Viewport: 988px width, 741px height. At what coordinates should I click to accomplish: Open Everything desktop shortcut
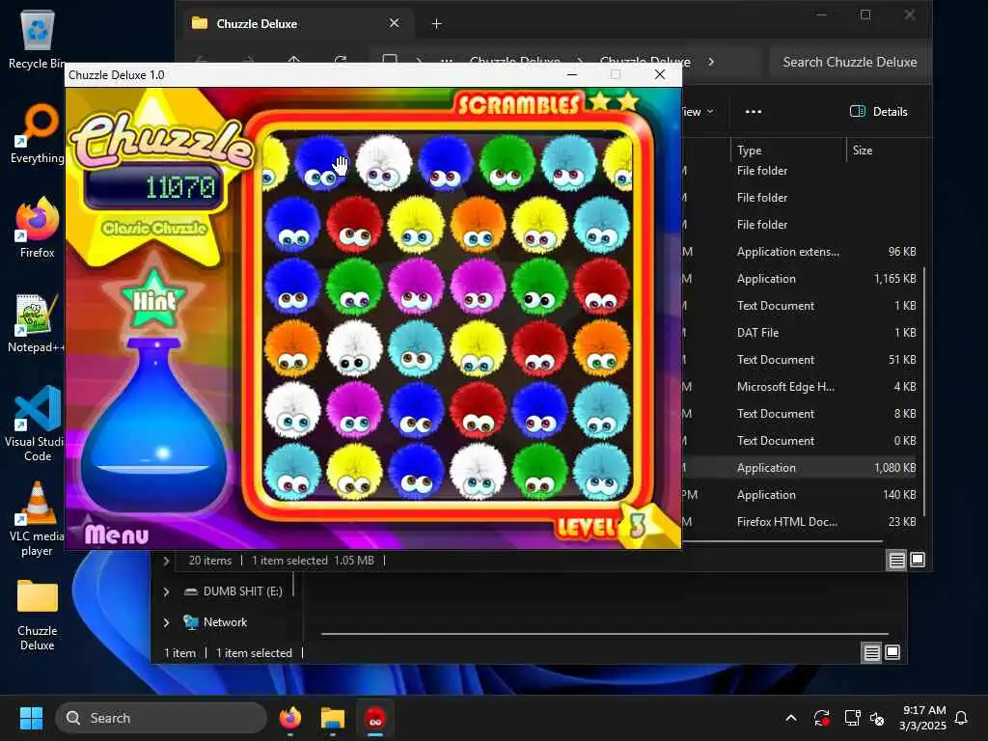38,134
